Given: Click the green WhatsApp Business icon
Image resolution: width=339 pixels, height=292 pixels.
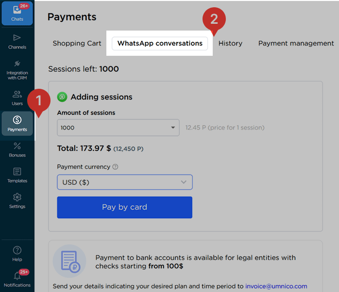Looking at the screenshot, I should coord(62,97).
